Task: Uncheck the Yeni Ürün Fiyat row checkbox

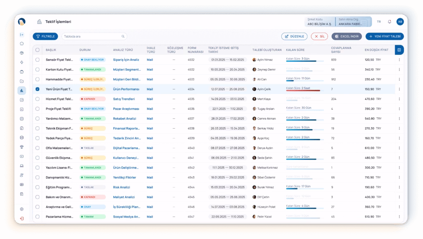Action: [38, 89]
